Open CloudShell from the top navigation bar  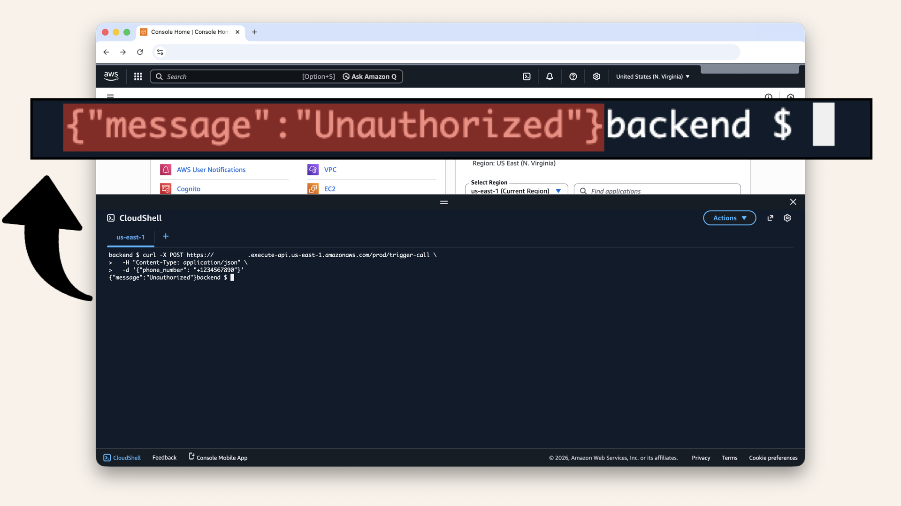[527, 76]
